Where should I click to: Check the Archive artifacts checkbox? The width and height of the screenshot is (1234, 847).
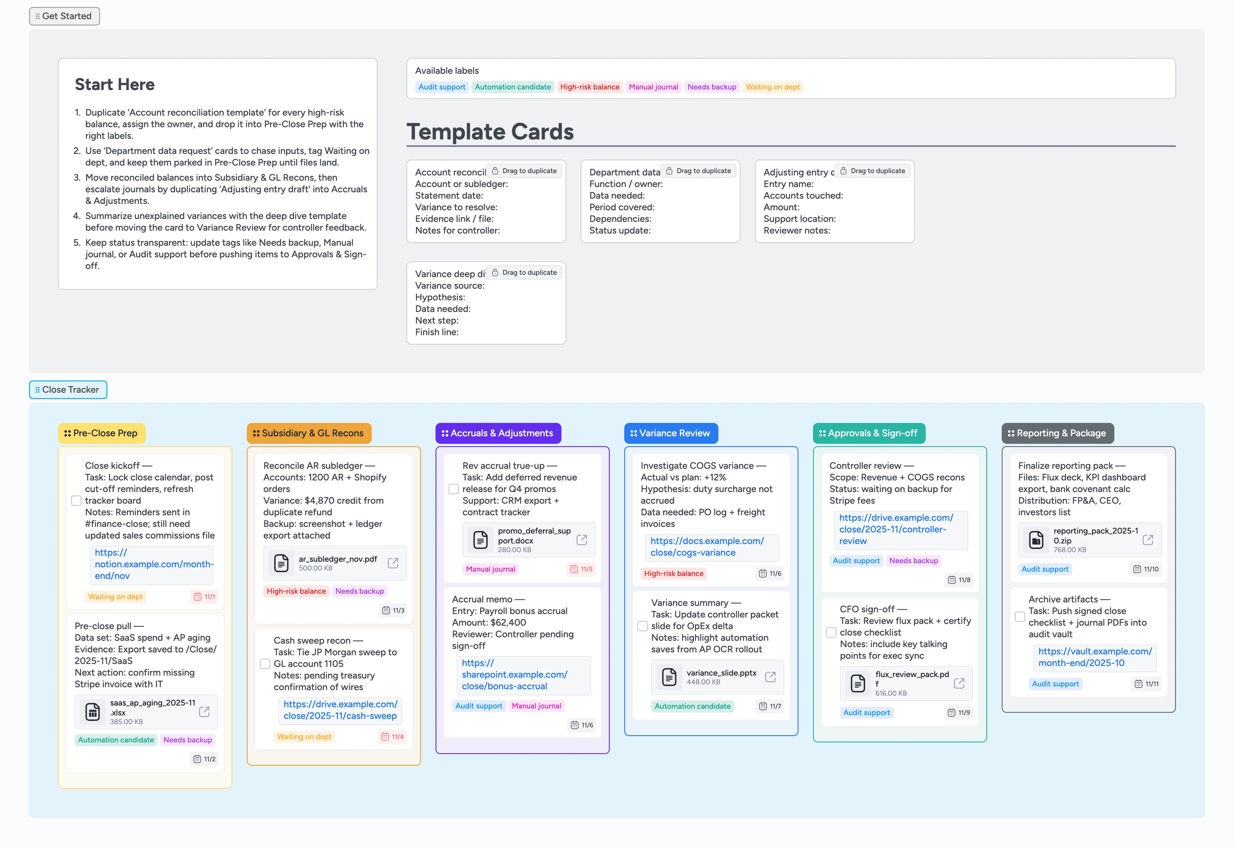[1019, 617]
